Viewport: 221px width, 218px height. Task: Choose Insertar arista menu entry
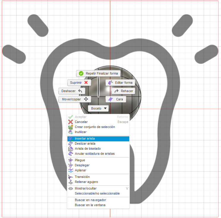(98, 139)
